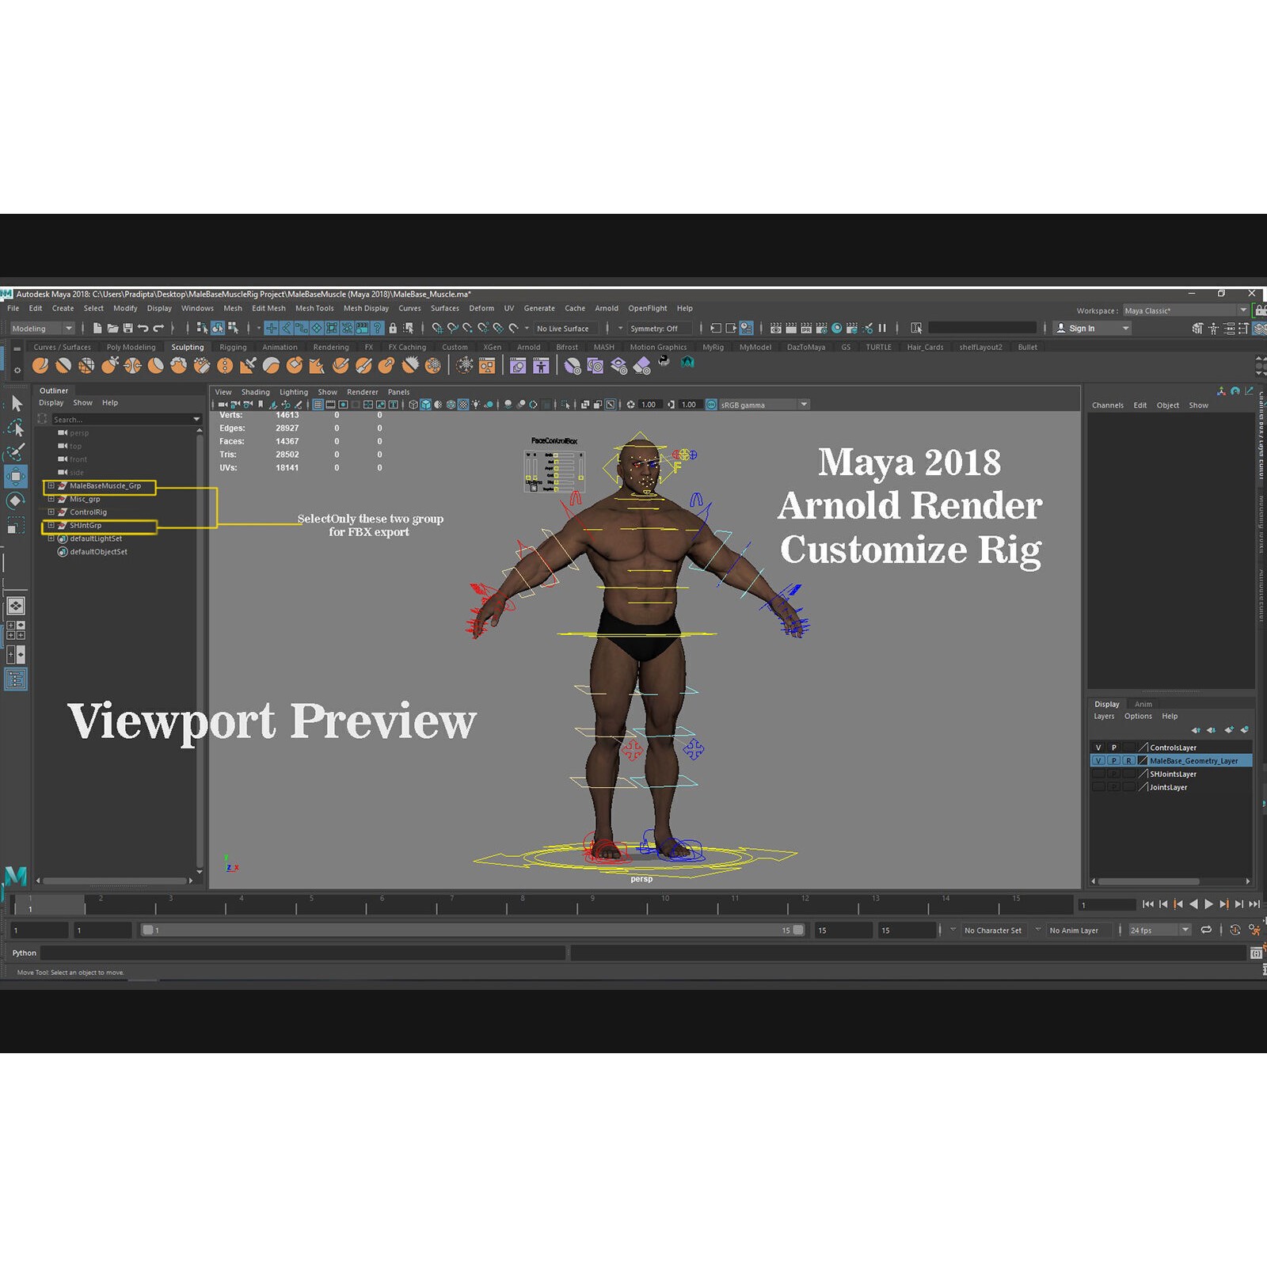Select defaultLightSet in Outliner
1267x1267 pixels.
tap(95, 538)
